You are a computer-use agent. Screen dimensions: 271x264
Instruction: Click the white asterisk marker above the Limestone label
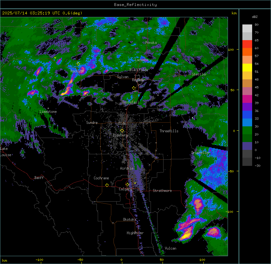(48, 108)
